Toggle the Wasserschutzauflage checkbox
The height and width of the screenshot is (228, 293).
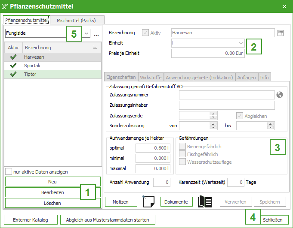182,162
